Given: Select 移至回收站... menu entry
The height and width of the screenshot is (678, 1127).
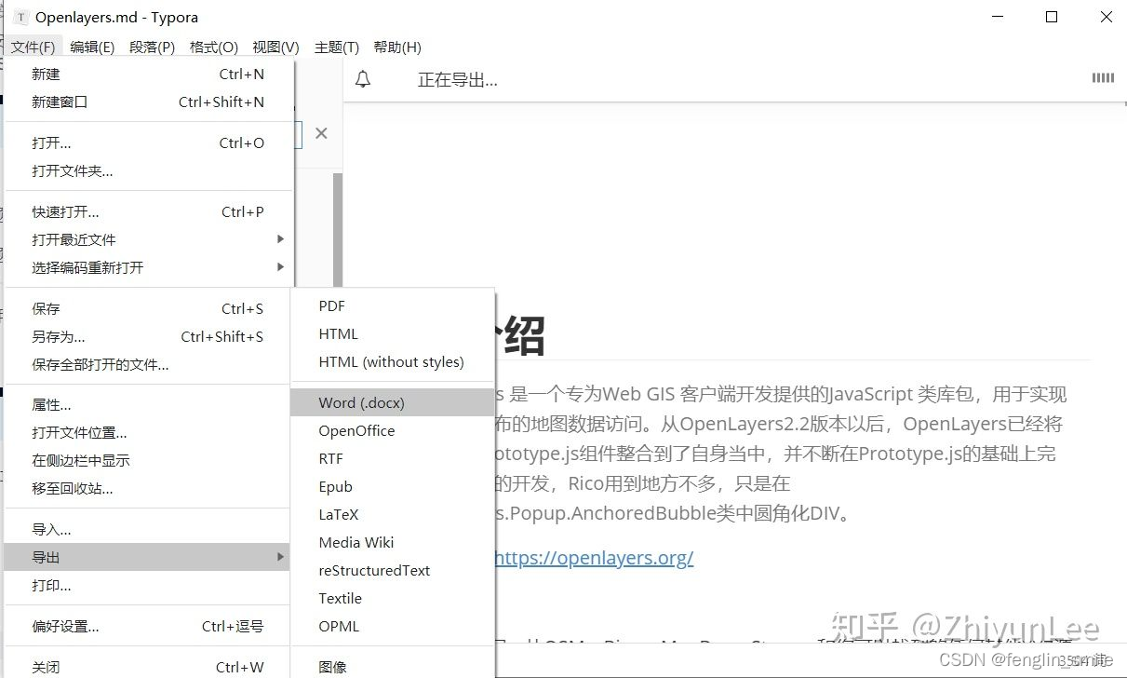Looking at the screenshot, I should [149, 488].
